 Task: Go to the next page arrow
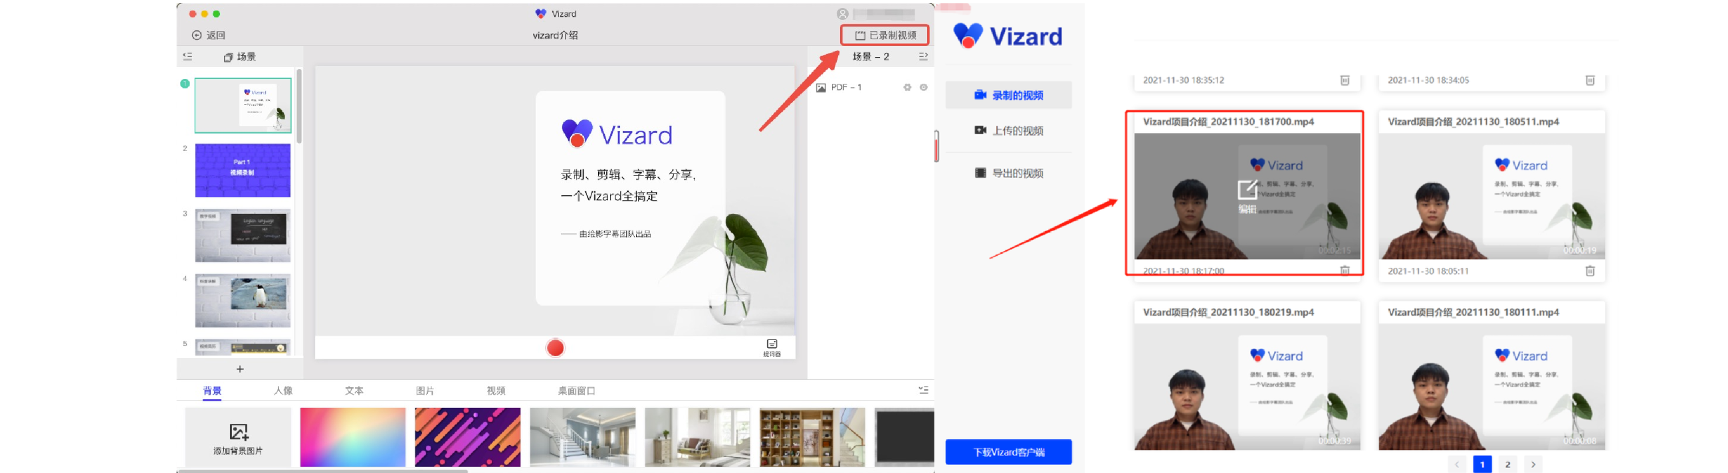1533,464
